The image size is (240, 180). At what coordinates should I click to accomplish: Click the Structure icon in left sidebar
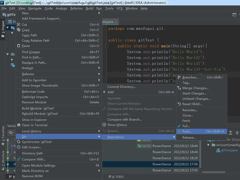3,169
